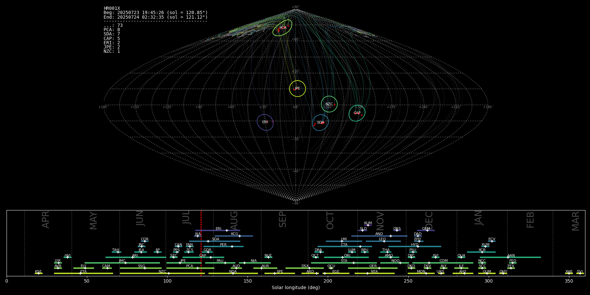Click the ECV shower label in the timeline
590x295 pixels.
[492, 239]
